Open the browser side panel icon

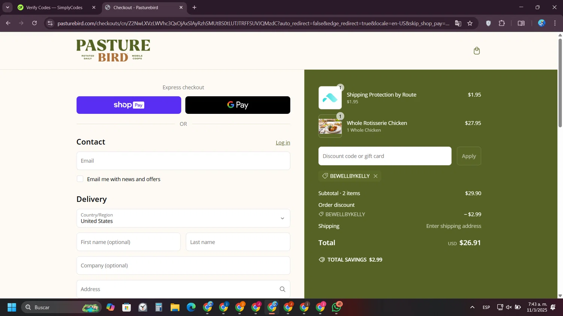521,23
